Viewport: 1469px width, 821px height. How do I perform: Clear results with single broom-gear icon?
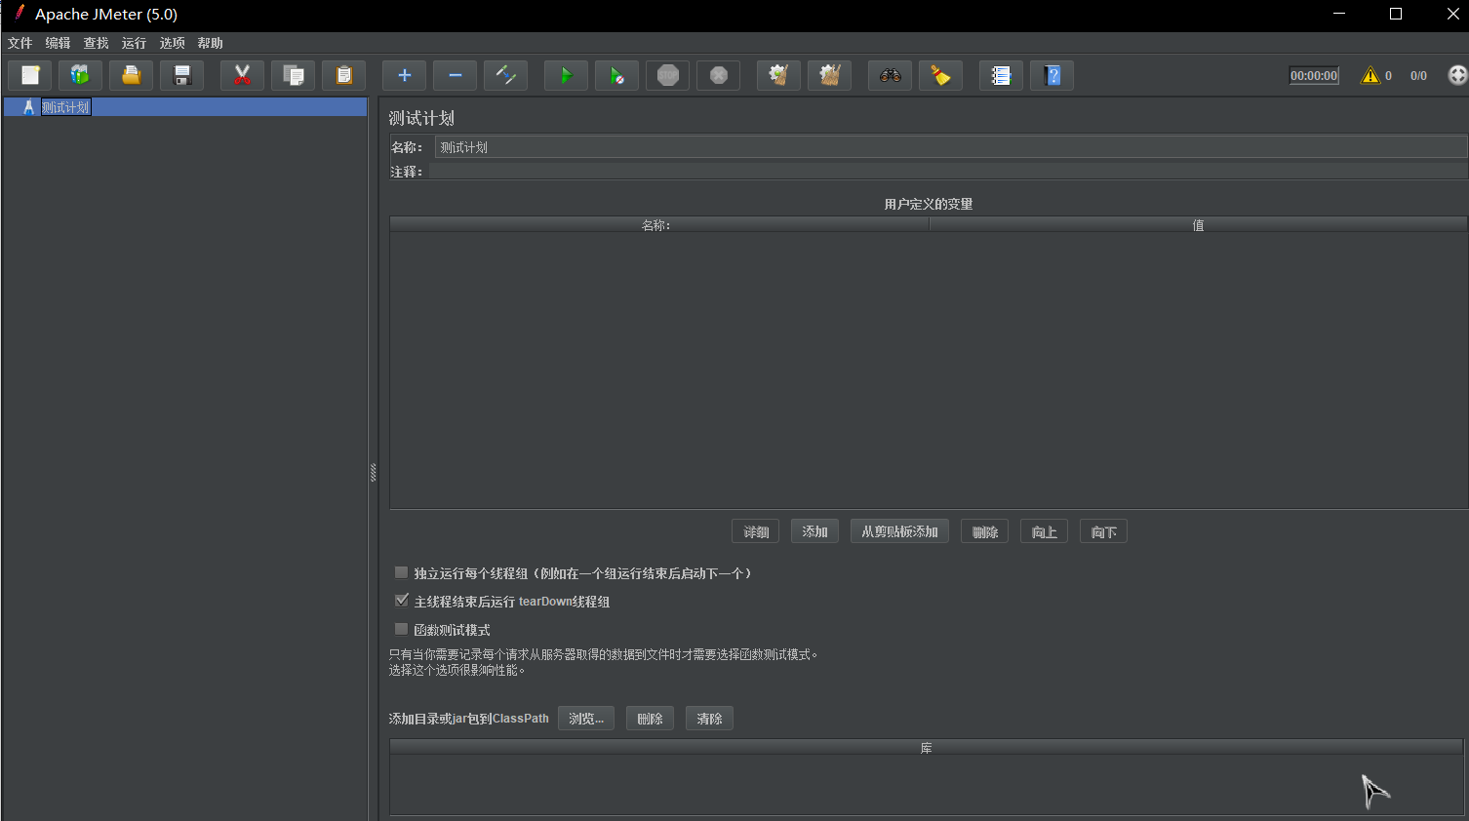click(x=779, y=75)
